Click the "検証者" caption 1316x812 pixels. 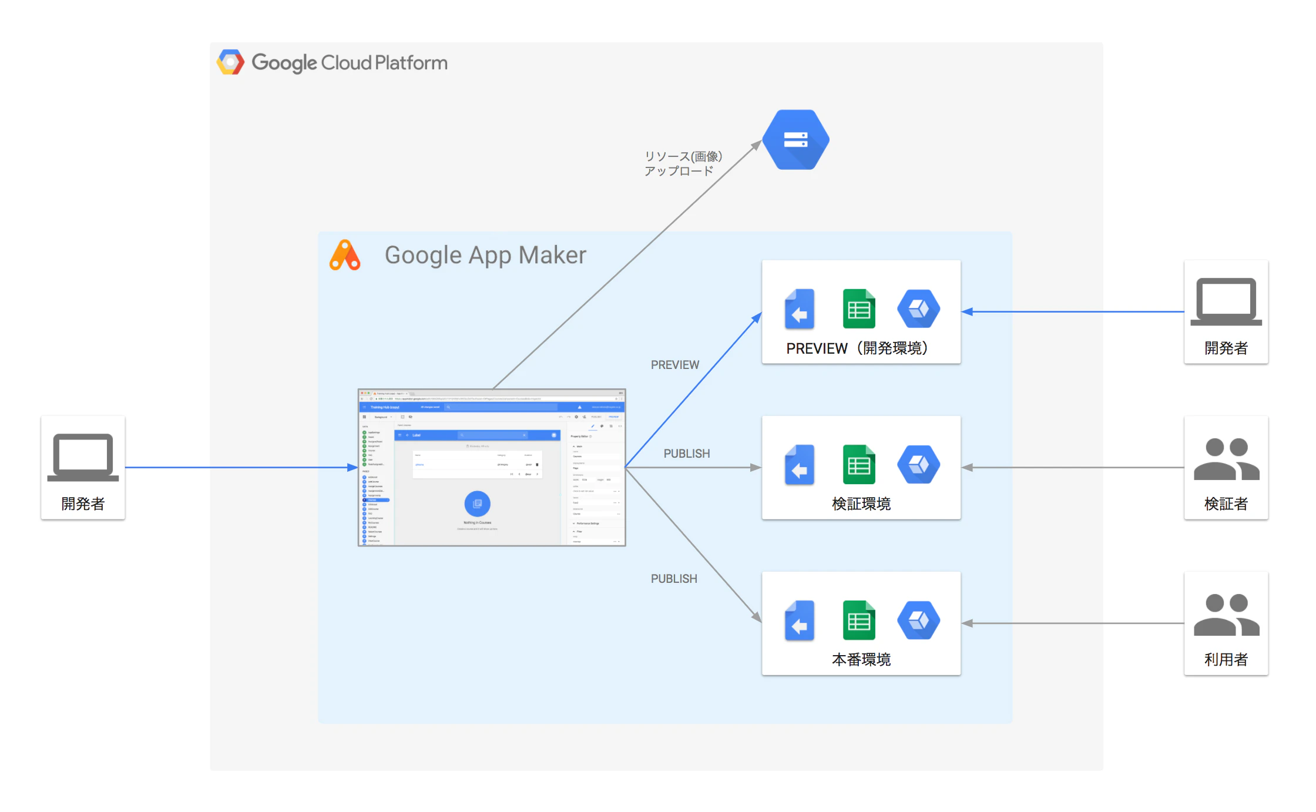1226,504
